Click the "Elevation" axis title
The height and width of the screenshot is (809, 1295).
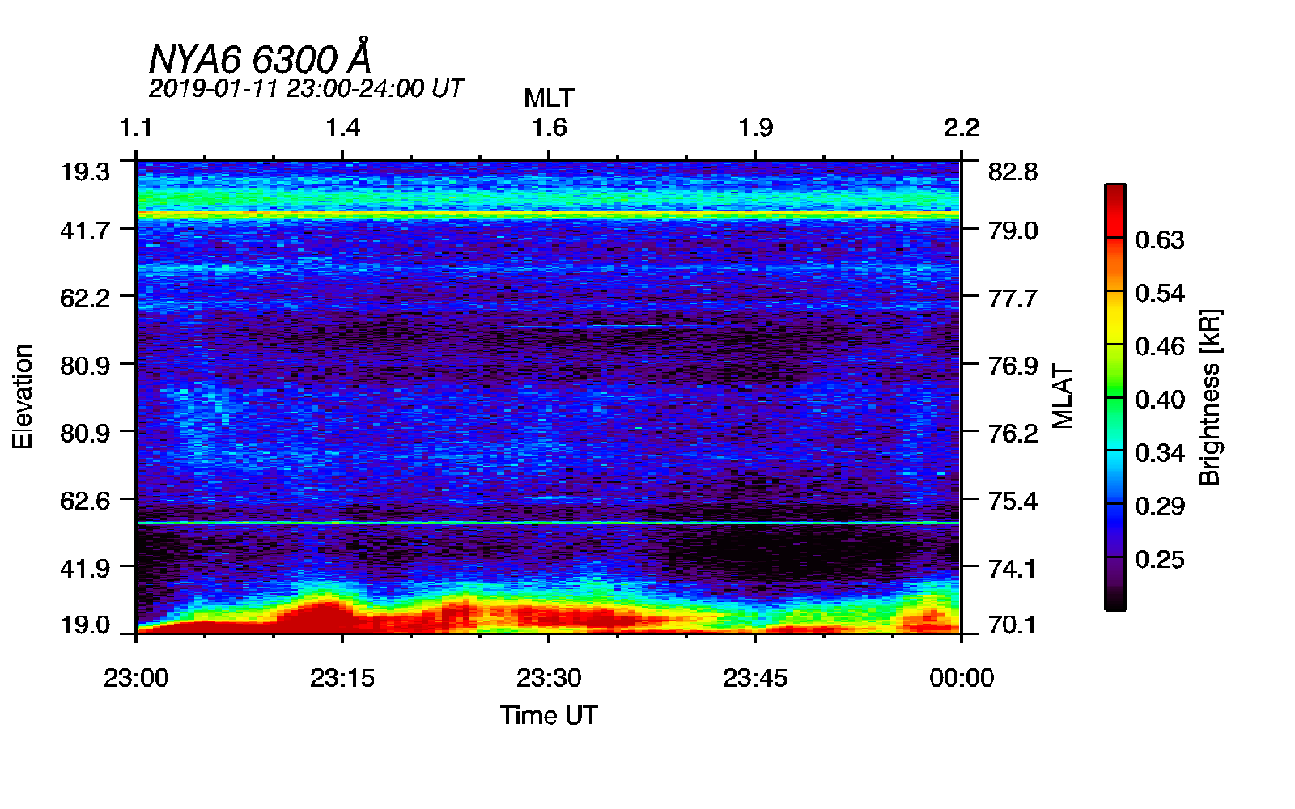23,397
